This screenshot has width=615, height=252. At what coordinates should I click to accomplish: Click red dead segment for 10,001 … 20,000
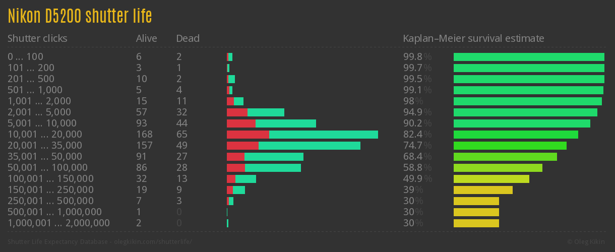[248, 135]
